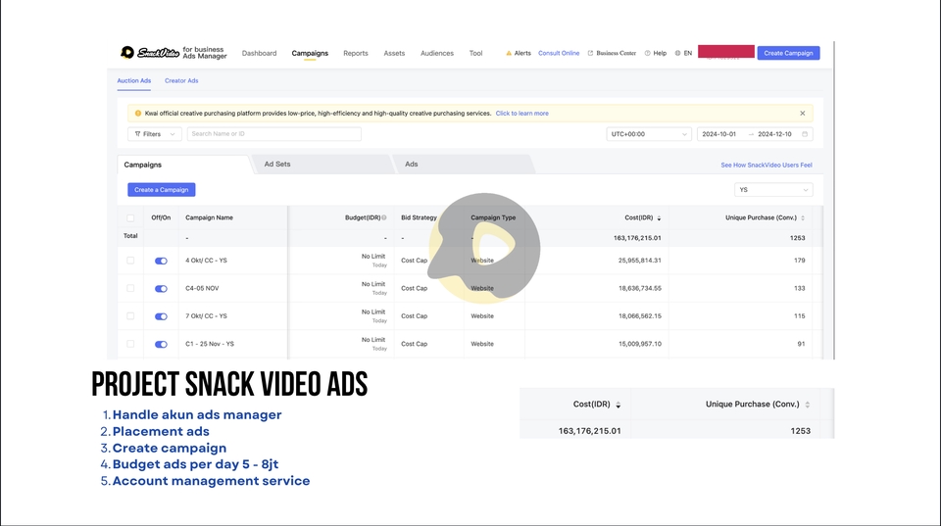The width and height of the screenshot is (941, 526).
Task: Click the Click to learn more link
Action: [522, 114]
